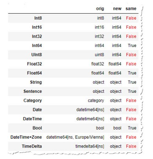
Task: Select the Int16 row label
Action: pyautogui.click(x=37, y=27)
